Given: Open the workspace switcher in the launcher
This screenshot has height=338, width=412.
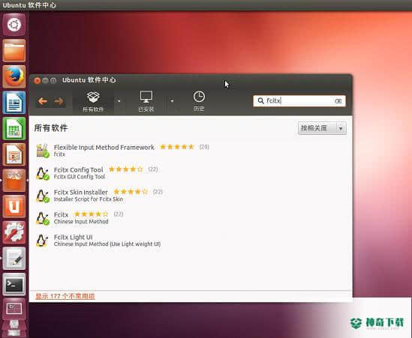Looking at the screenshot, I should 14,309.
